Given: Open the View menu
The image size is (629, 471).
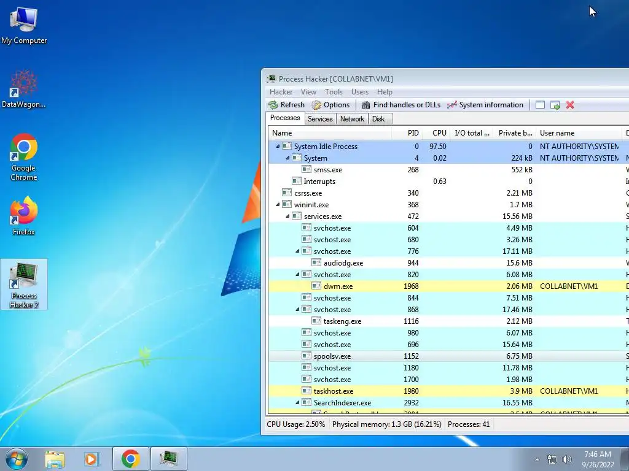Looking at the screenshot, I should click(x=308, y=92).
